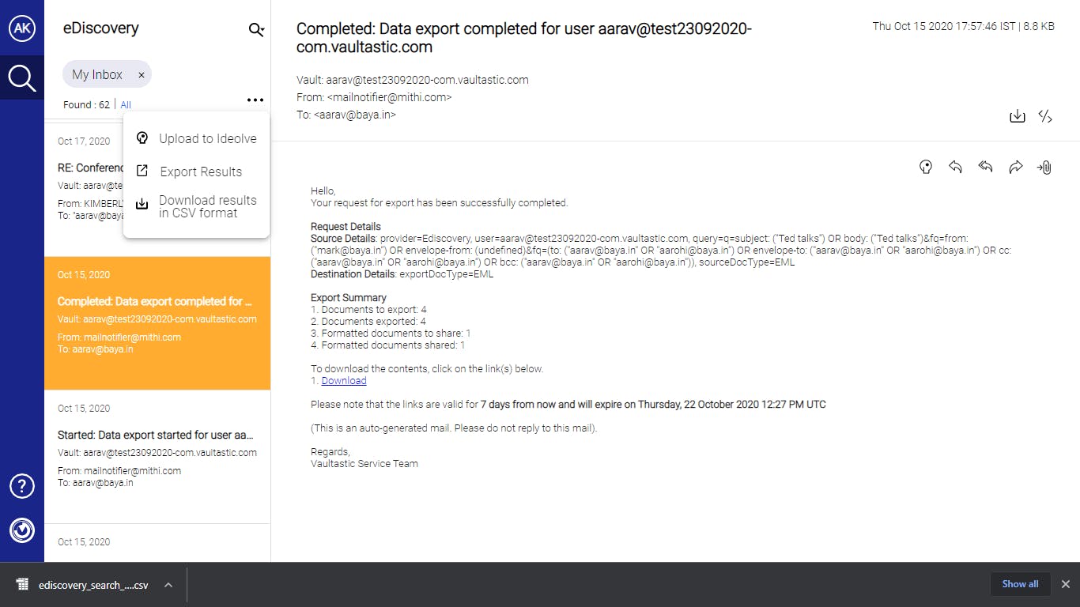Image resolution: width=1080 pixels, height=607 pixels.
Task: Open the help question mark icon
Action: pyautogui.click(x=21, y=486)
